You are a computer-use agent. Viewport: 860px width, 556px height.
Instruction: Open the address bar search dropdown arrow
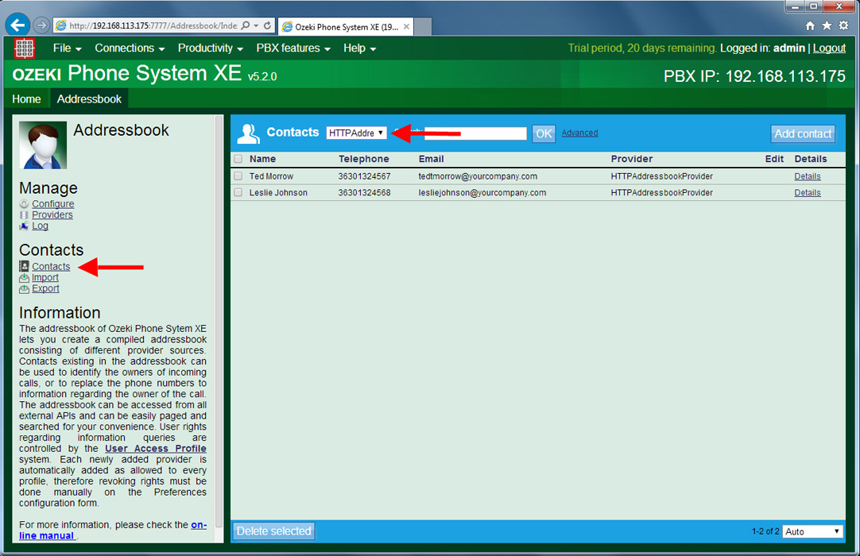click(x=256, y=25)
